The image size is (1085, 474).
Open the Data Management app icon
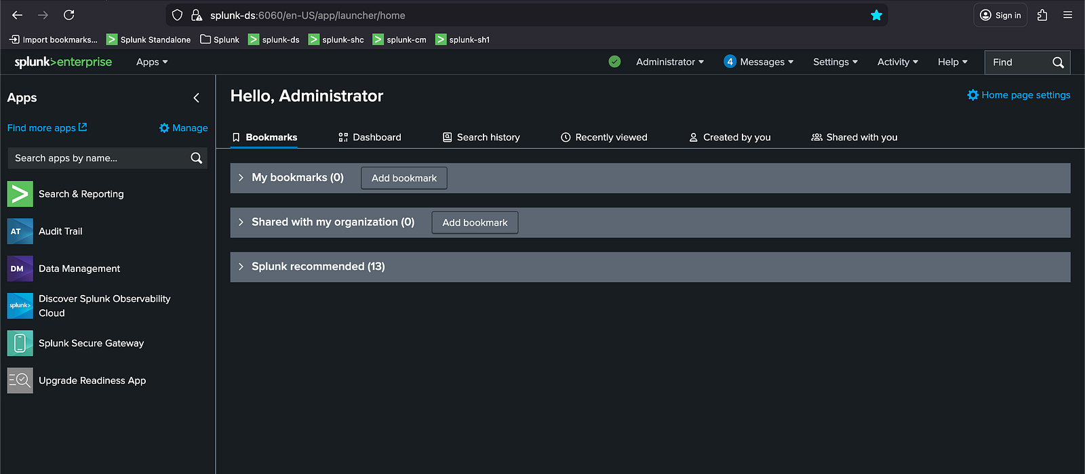(x=20, y=269)
